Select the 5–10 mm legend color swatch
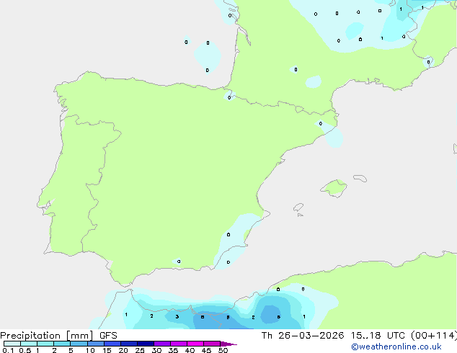Image resolution: width=457 pixels, height=353 pixels. click(79, 344)
